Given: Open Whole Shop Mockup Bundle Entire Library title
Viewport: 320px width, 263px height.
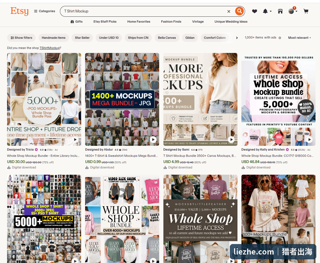Looking at the screenshot, I should pos(44,156).
